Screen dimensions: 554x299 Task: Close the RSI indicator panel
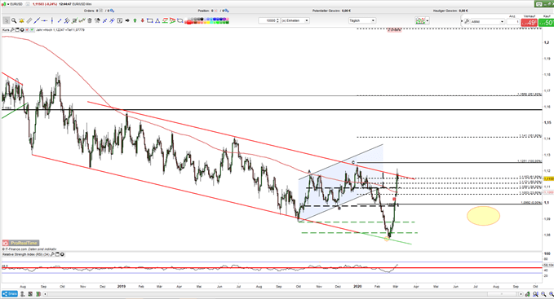(x=63, y=254)
